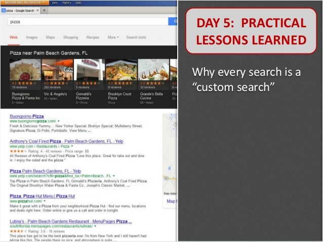323x242 pixels.
Task: Click the 282 reviews text
Action: (52, 87)
